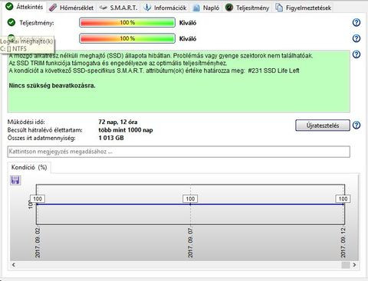Click the "Becsült hátralévő élettartam:" label
The image size is (368, 281).
(x=45, y=130)
